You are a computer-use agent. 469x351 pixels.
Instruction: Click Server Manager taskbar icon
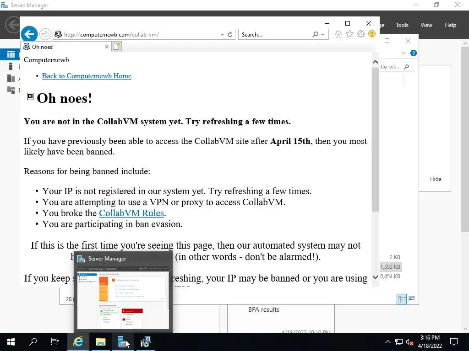tap(122, 342)
